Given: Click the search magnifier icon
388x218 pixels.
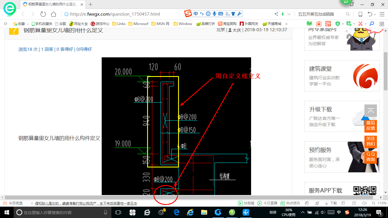Looking at the screenshot, I should tap(348, 14).
